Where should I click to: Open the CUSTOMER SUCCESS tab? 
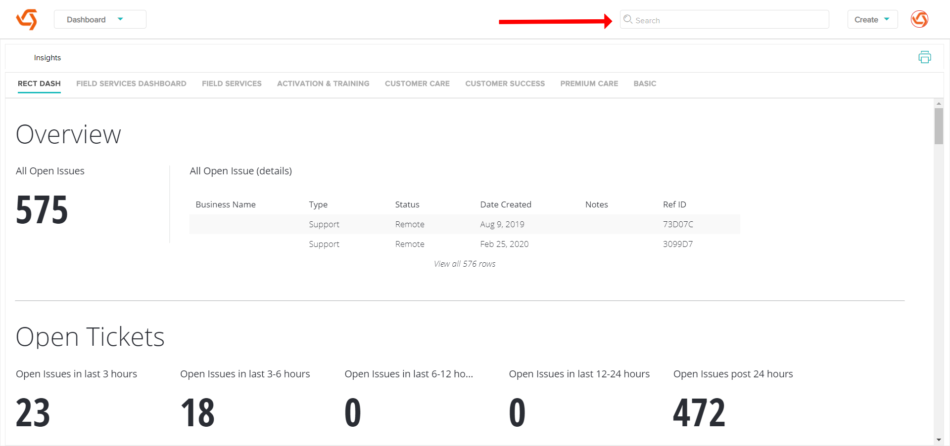pos(505,83)
